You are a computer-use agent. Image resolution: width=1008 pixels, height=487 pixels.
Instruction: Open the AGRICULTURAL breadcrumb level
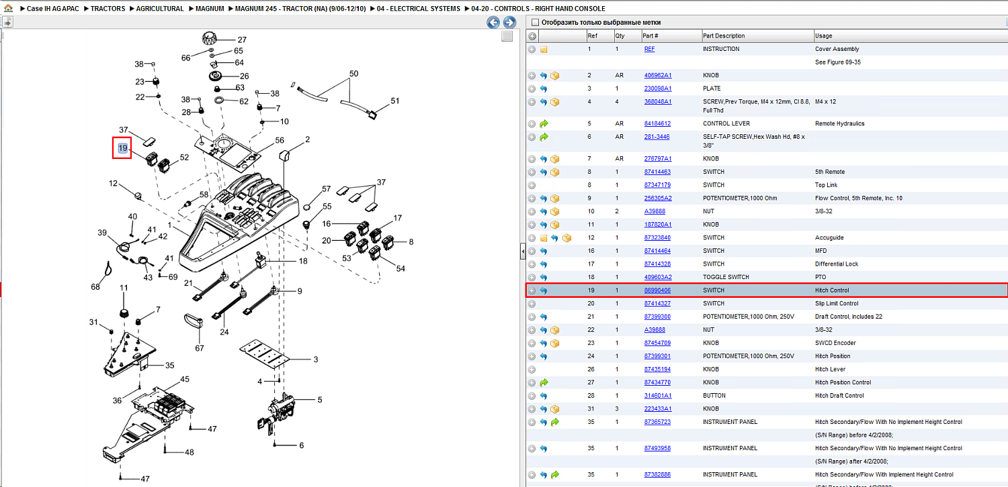(x=160, y=9)
